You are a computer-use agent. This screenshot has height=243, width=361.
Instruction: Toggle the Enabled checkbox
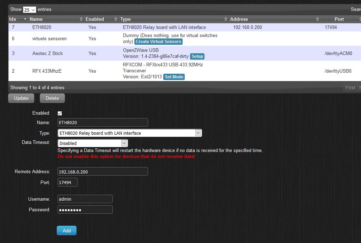[x=60, y=113]
